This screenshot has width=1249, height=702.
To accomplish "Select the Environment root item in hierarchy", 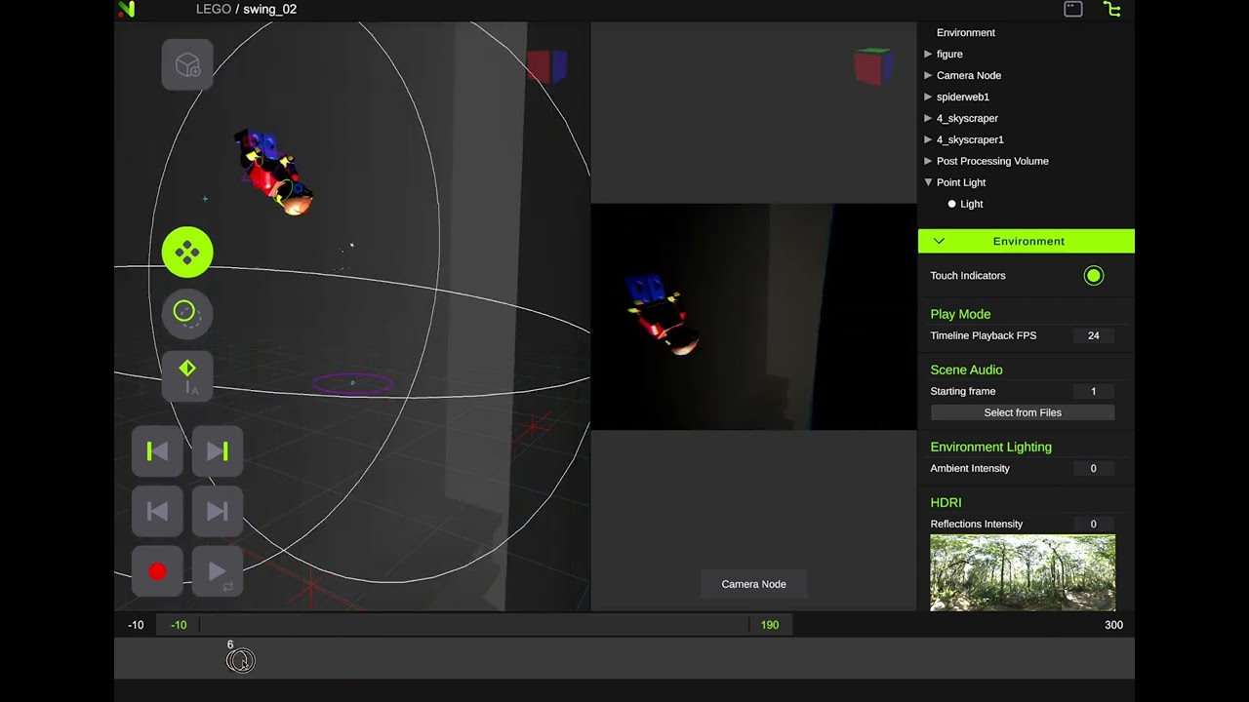I will (x=966, y=32).
